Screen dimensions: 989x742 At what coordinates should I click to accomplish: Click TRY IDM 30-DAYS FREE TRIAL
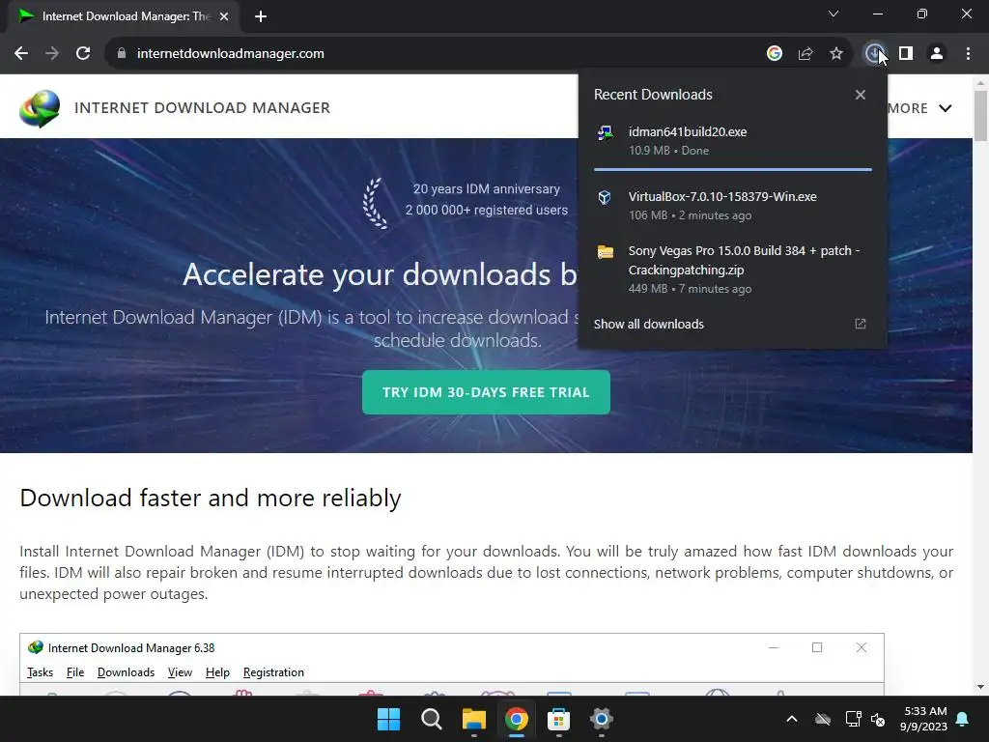(486, 392)
